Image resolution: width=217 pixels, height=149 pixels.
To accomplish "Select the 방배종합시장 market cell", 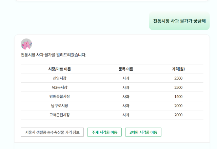I will tap(59, 97).
